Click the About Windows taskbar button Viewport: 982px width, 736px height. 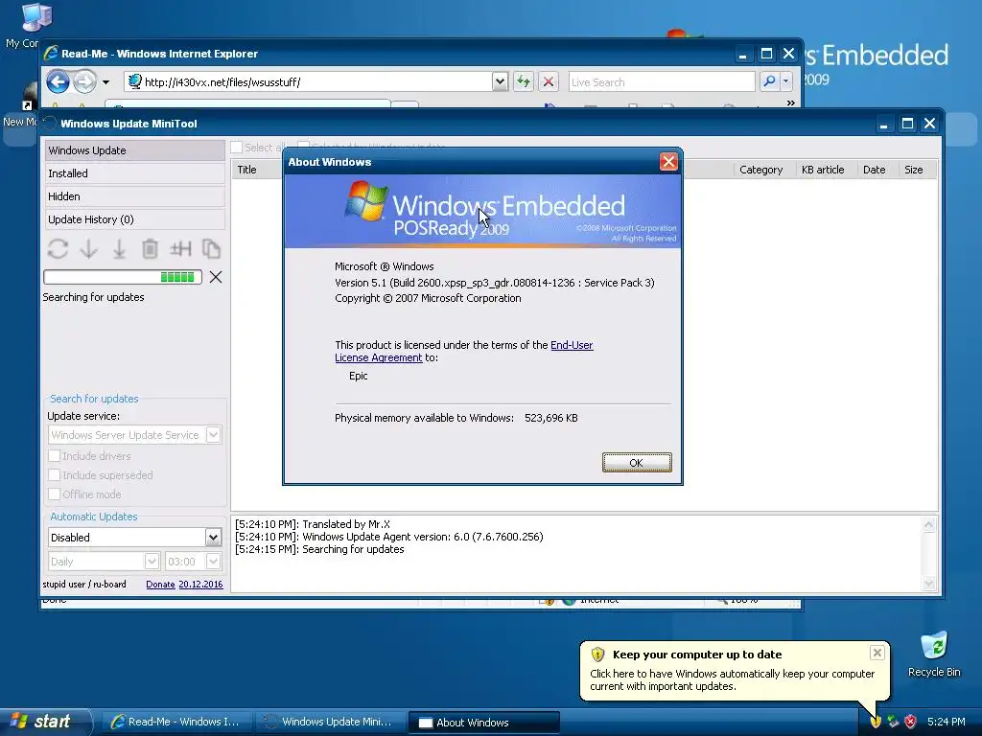(483, 723)
